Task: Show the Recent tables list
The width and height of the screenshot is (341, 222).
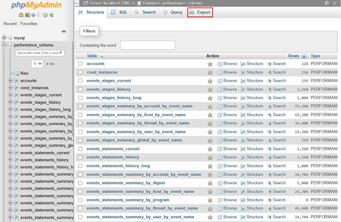Action: (10, 24)
